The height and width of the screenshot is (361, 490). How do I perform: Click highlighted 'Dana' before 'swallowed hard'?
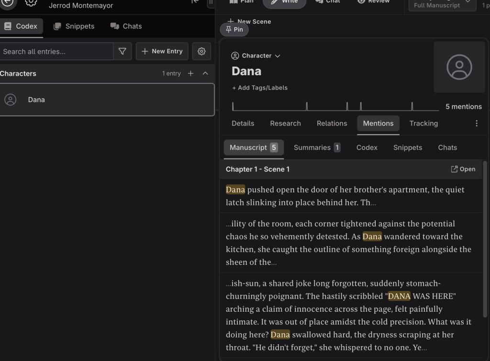tap(280, 335)
